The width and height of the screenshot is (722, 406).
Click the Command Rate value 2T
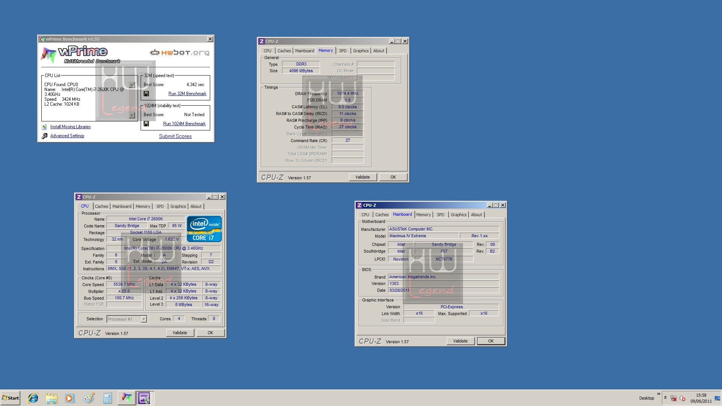[347, 141]
